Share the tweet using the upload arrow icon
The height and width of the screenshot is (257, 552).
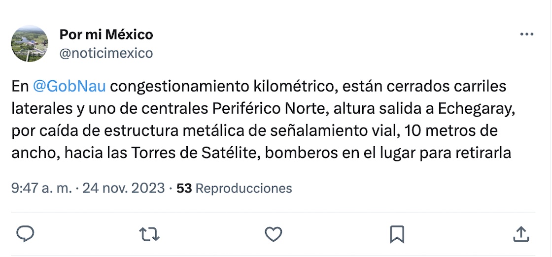tap(521, 234)
